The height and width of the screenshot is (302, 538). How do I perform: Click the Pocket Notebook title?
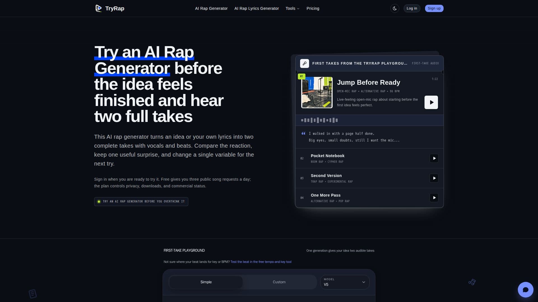(x=327, y=156)
